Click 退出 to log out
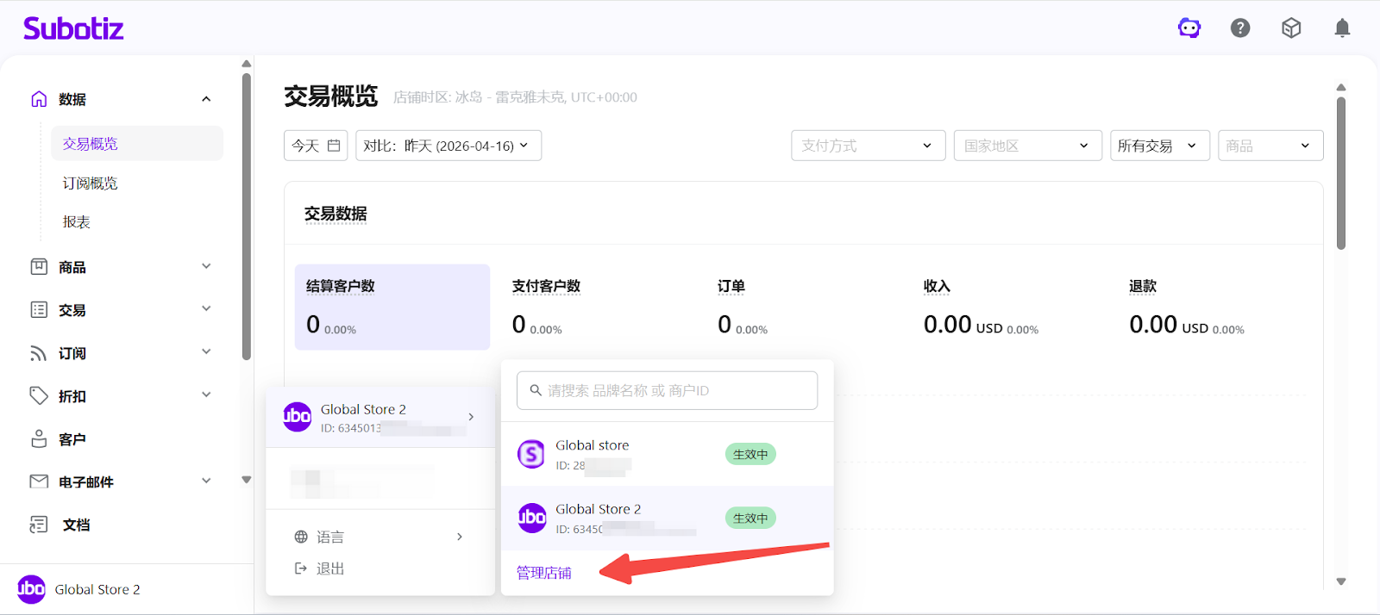The height and width of the screenshot is (615, 1380). click(329, 568)
